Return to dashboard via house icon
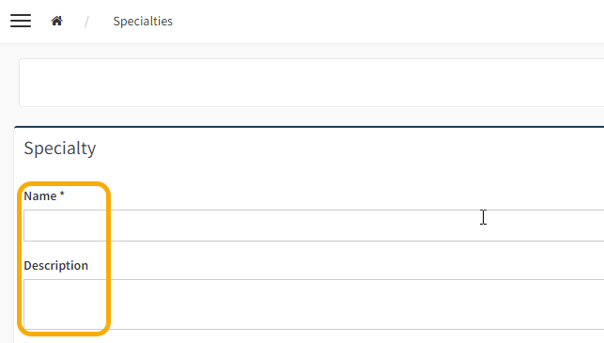This screenshot has height=343, width=604. click(57, 21)
